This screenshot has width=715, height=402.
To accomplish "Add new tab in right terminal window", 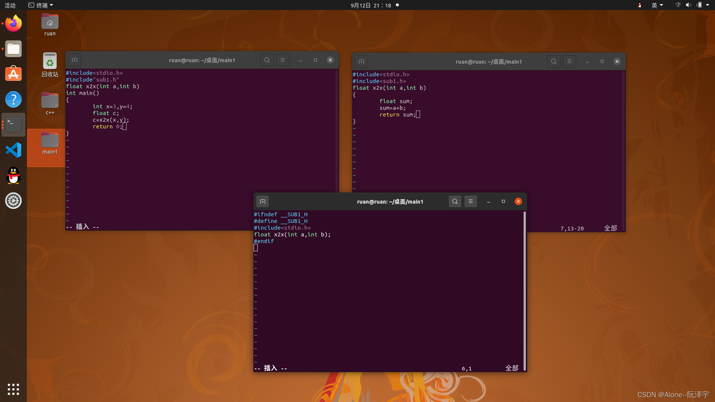I will 361,61.
